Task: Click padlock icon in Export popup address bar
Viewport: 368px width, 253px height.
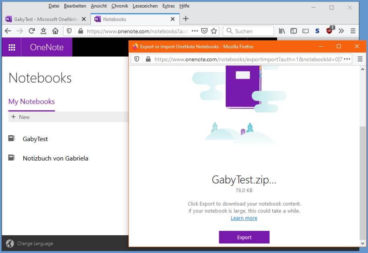Action: click(148, 59)
